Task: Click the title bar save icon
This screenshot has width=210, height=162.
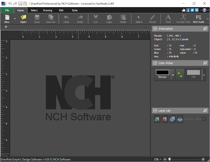Action: coord(20,4)
